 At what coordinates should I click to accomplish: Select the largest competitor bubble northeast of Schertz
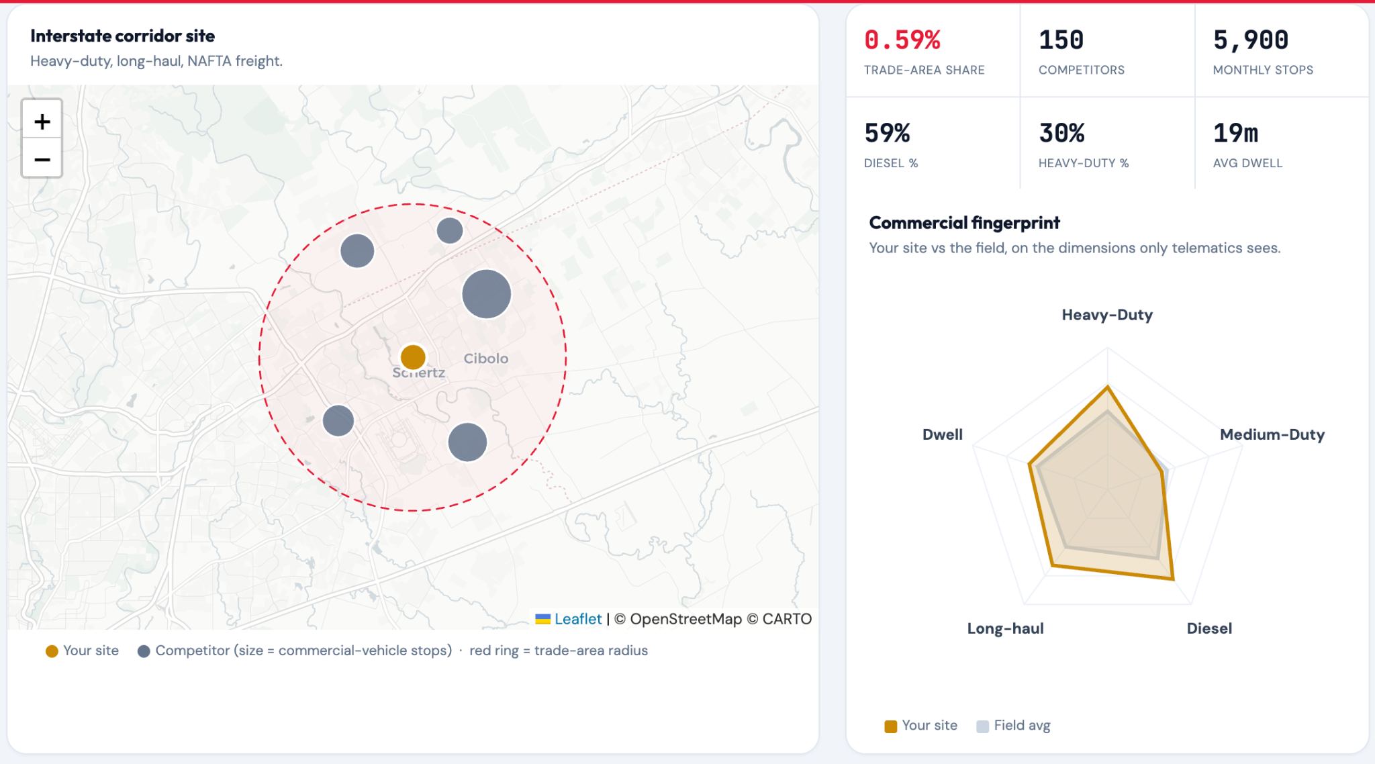pyautogui.click(x=487, y=294)
